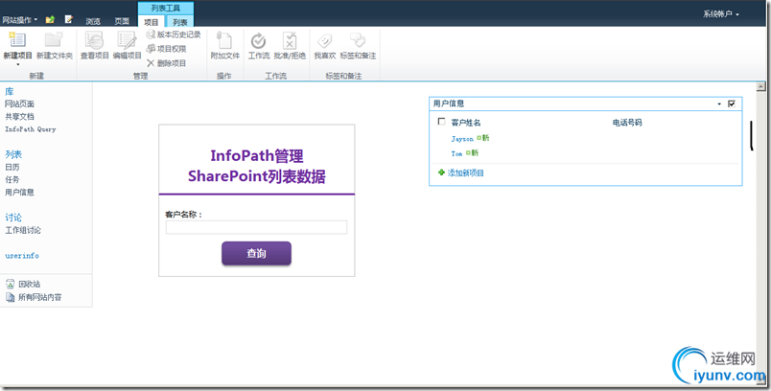Viewport: 771px width, 391px height.
Task: Open 工作组讨论 board
Action: (23, 230)
